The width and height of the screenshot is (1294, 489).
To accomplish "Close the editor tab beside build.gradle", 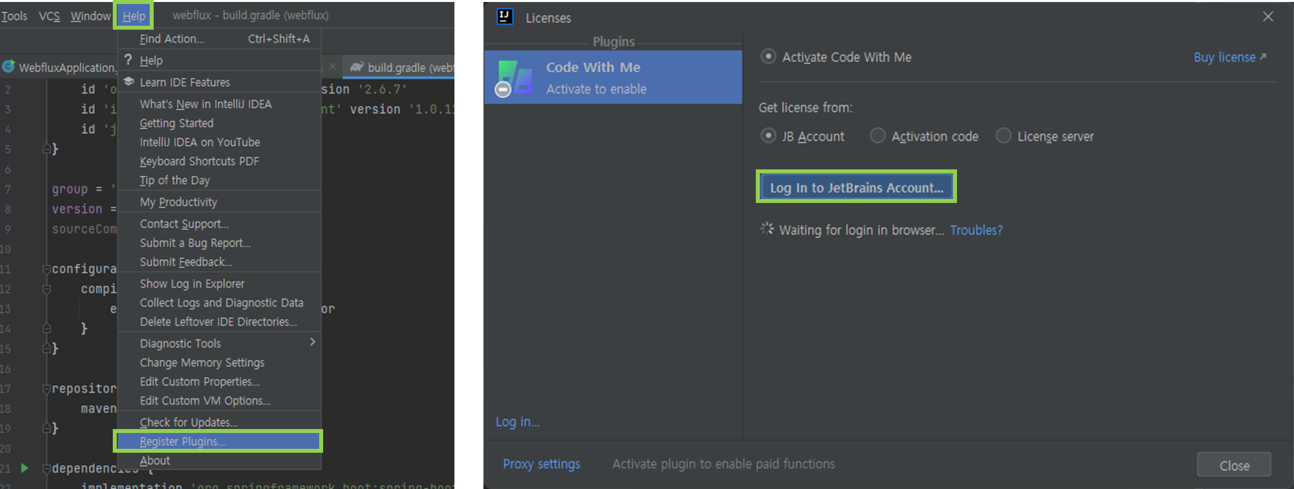I will click(x=332, y=67).
